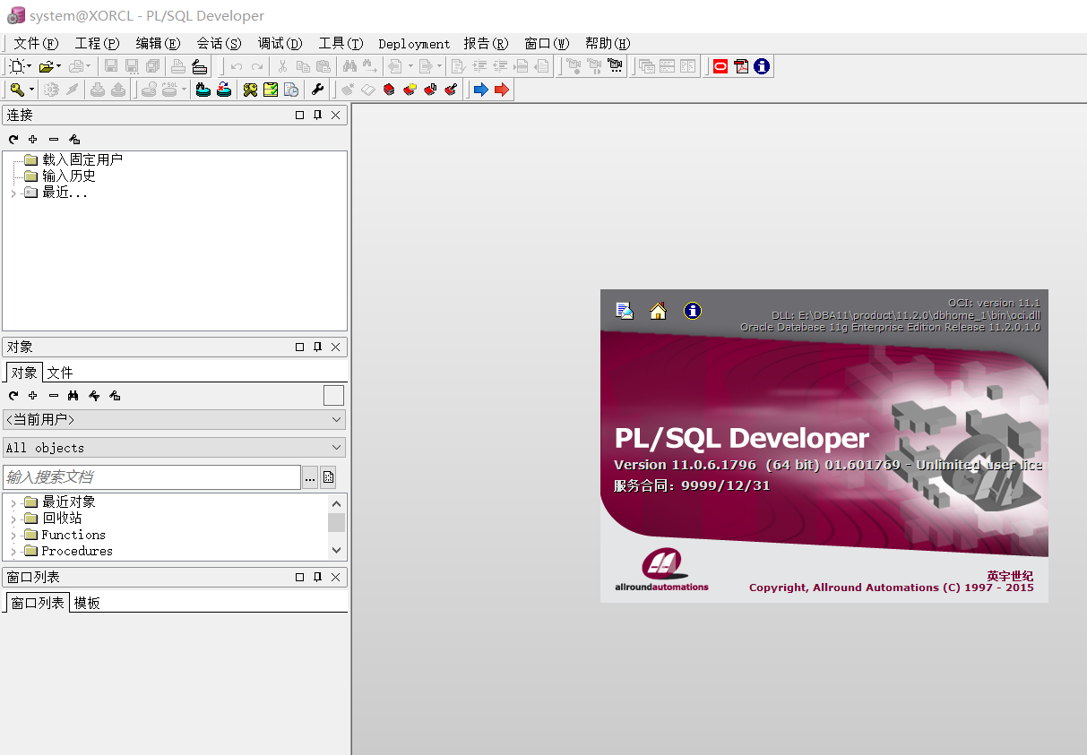Click the blue info toolbar icon
The height and width of the screenshot is (755, 1087).
tap(762, 66)
